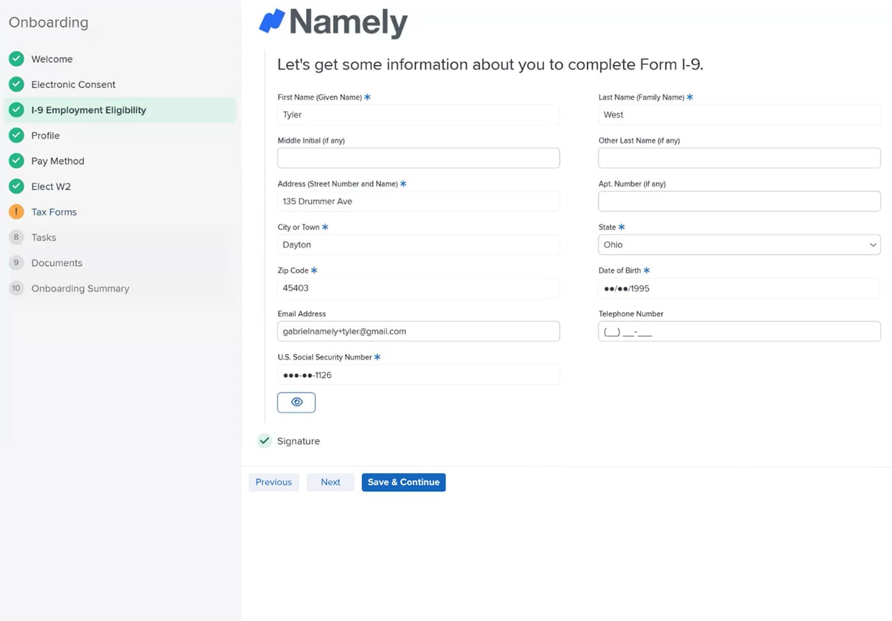Viewport: 892px width, 621px height.
Task: Click the checkmark icon next to Electronic Consent
Action: 17,84
